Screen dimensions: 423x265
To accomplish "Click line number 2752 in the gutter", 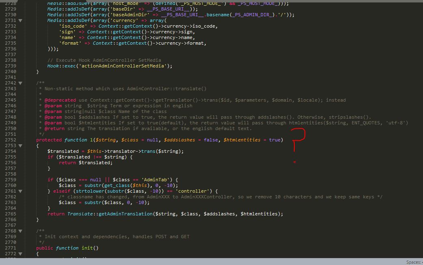I will tap(11, 140).
